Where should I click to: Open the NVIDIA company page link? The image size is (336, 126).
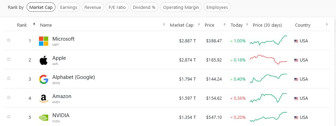[61, 115]
